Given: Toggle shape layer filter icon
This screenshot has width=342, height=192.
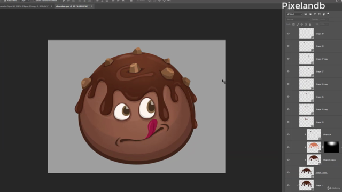Looking at the screenshot, I should click(319, 14).
